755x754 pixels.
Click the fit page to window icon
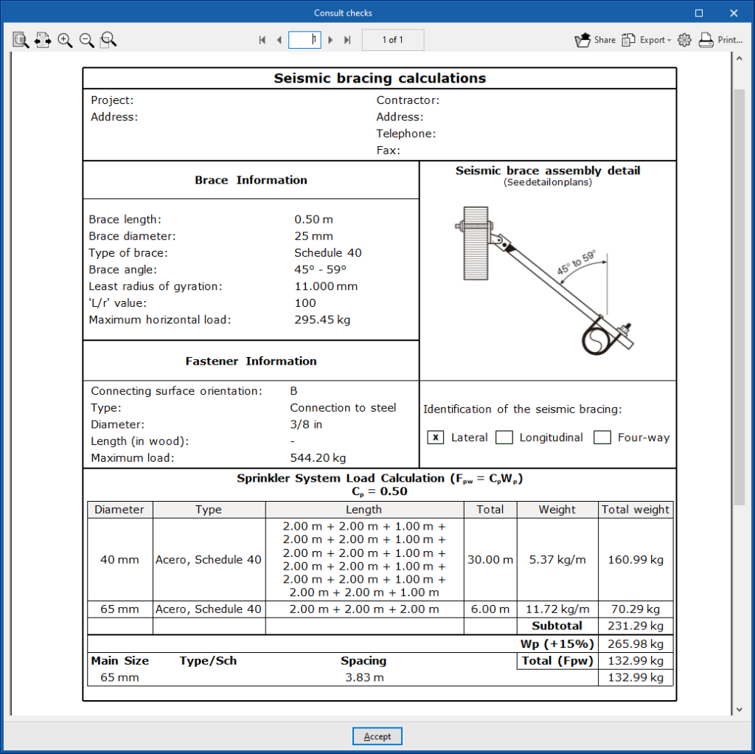pyautogui.click(x=43, y=40)
